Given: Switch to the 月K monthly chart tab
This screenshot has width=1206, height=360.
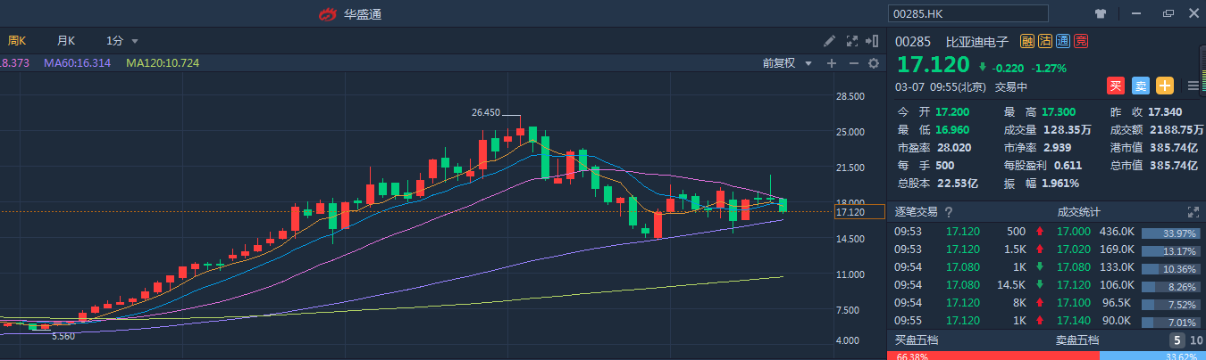Looking at the screenshot, I should pyautogui.click(x=65, y=41).
